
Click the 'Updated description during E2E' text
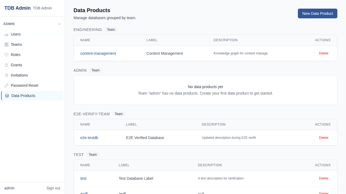(229, 138)
